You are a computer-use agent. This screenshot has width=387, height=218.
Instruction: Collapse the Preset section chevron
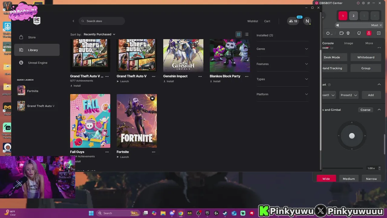click(379, 84)
